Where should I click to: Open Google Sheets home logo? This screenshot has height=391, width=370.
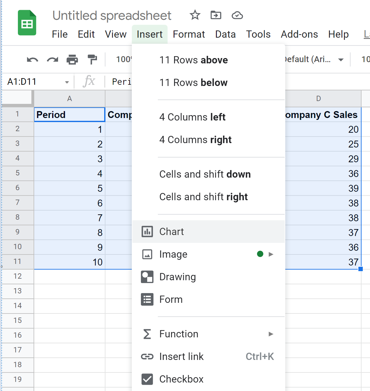27,23
